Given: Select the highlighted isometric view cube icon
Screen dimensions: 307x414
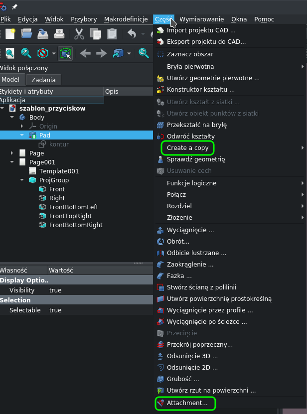Looking at the screenshot, I should (x=65, y=53).
